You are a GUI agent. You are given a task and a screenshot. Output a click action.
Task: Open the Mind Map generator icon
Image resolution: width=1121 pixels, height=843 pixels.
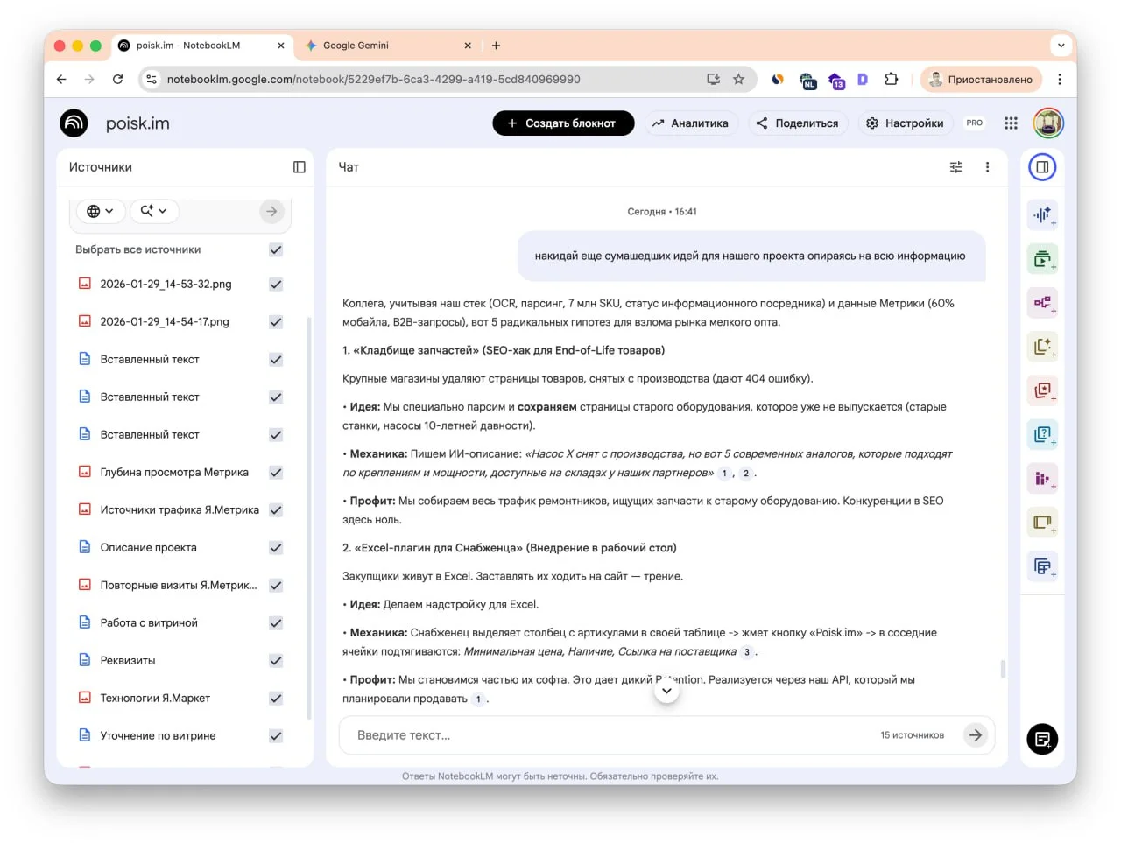click(x=1042, y=303)
